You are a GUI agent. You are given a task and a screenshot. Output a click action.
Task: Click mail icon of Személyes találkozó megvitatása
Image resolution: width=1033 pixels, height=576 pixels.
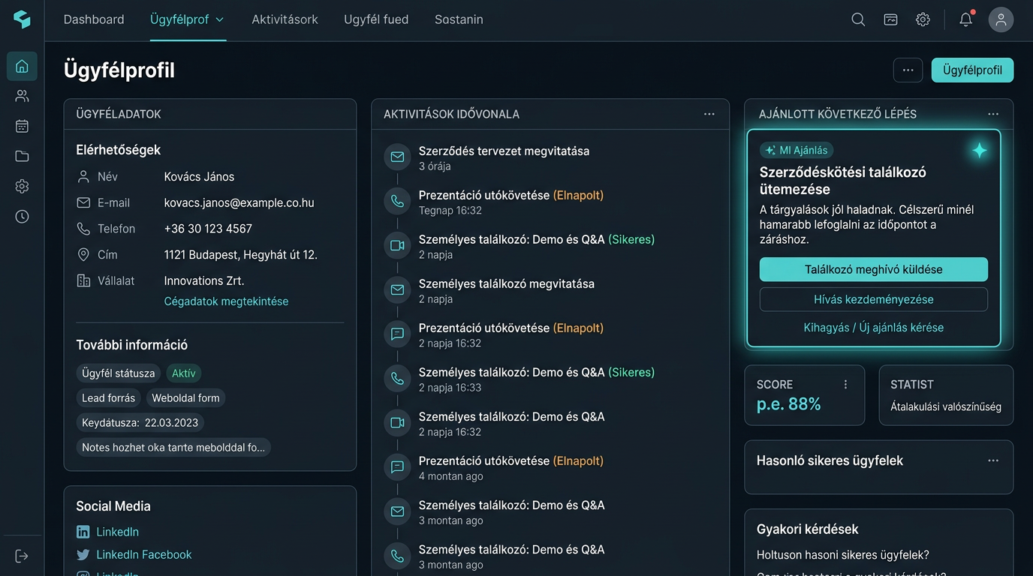coord(397,290)
